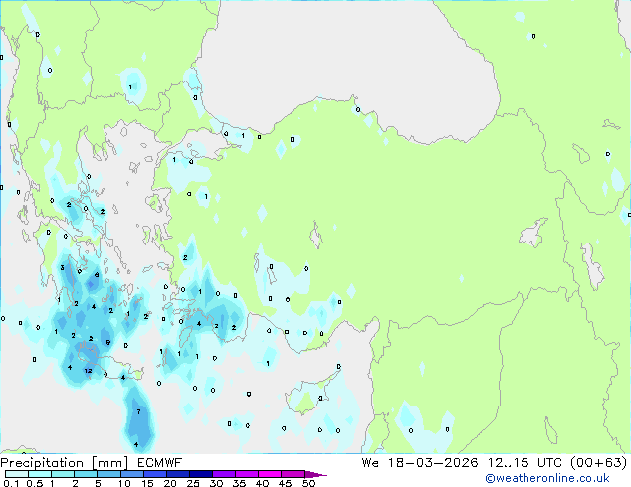Click the '12..15 UTC' time label
Viewport: 631px width, 487px height.
[x=525, y=463]
